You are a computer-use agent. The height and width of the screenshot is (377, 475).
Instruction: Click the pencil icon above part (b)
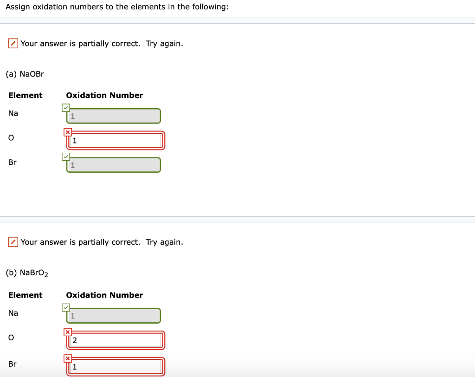coord(13,242)
